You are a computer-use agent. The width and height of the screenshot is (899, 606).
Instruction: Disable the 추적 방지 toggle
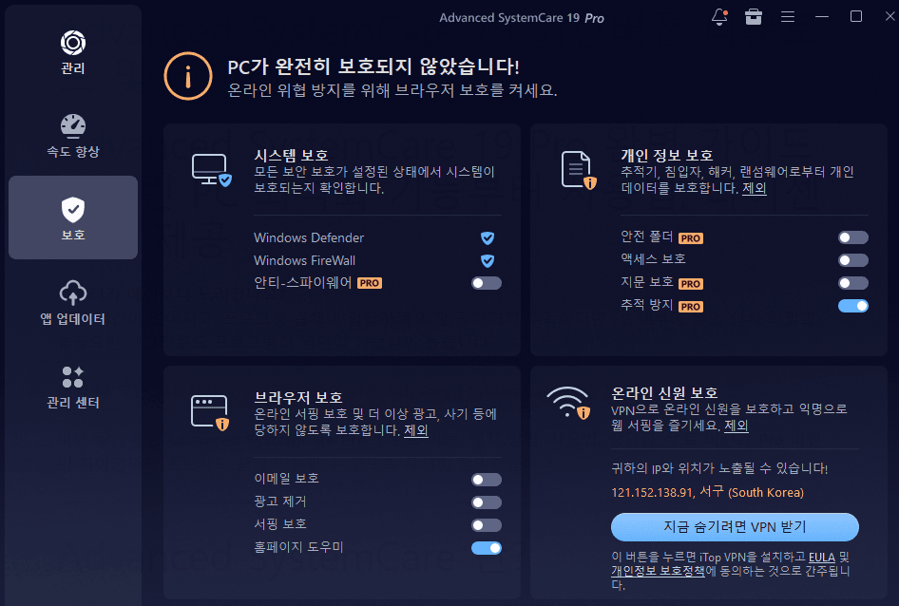click(853, 306)
